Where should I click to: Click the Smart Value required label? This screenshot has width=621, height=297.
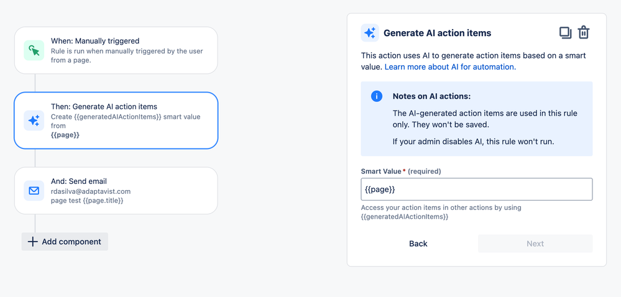point(402,171)
